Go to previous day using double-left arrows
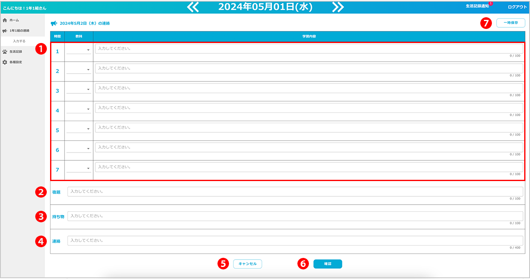The height and width of the screenshot is (279, 530). click(193, 7)
